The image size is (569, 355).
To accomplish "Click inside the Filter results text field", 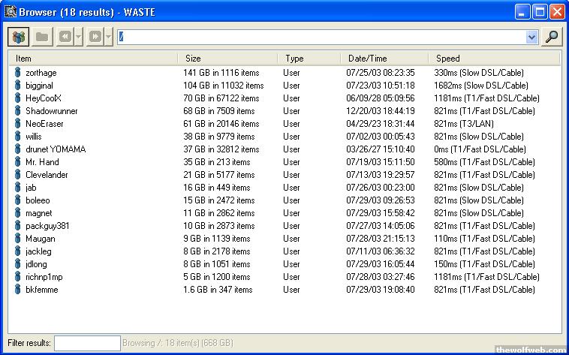I will [87, 343].
